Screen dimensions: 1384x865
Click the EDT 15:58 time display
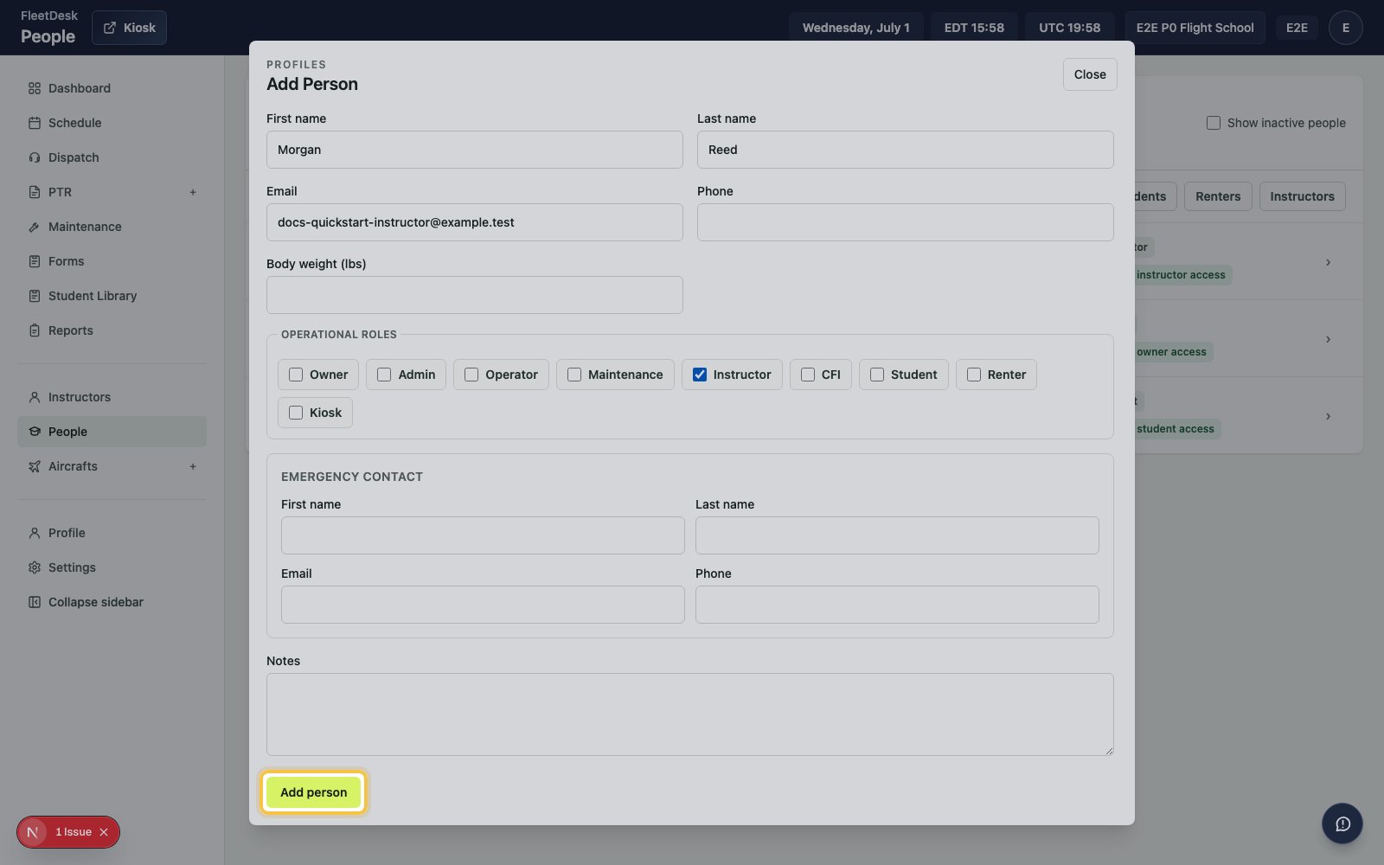pyautogui.click(x=974, y=28)
